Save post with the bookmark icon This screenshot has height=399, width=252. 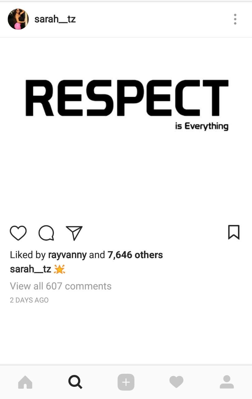point(234,232)
